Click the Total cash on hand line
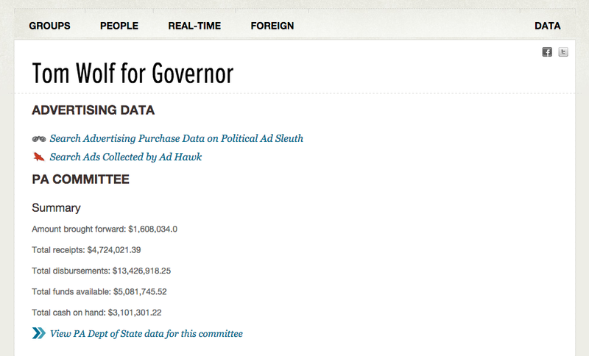 click(x=96, y=313)
